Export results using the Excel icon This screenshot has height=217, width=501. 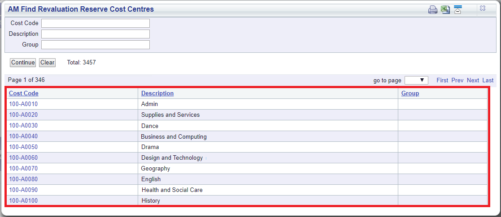445,9
